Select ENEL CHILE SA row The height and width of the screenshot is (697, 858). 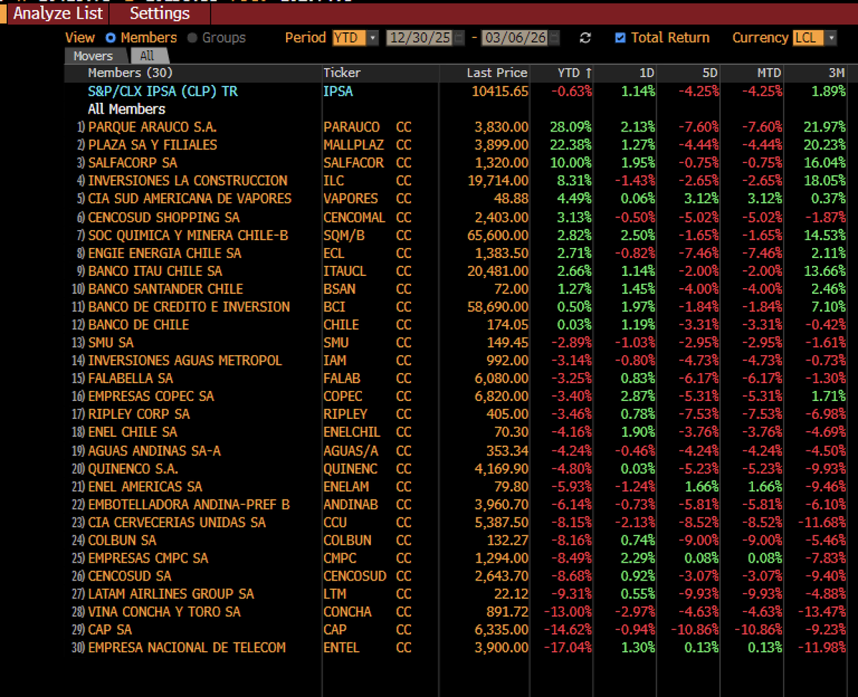[x=456, y=432]
